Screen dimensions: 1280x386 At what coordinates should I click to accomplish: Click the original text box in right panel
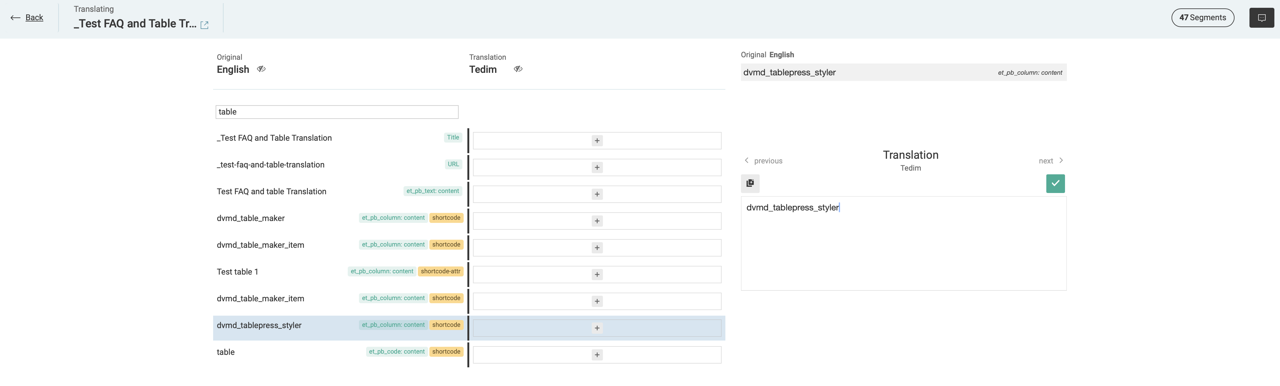point(903,73)
